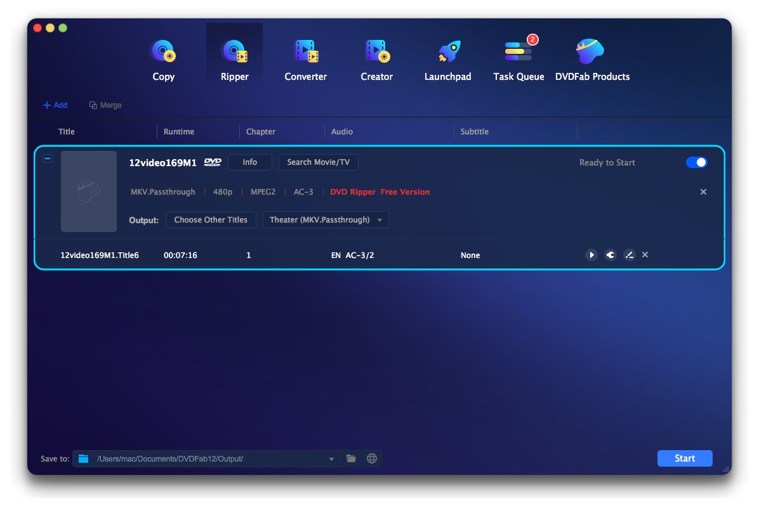This screenshot has width=759, height=511.
Task: Click the movie poster thumbnail placeholder
Action: tap(89, 191)
